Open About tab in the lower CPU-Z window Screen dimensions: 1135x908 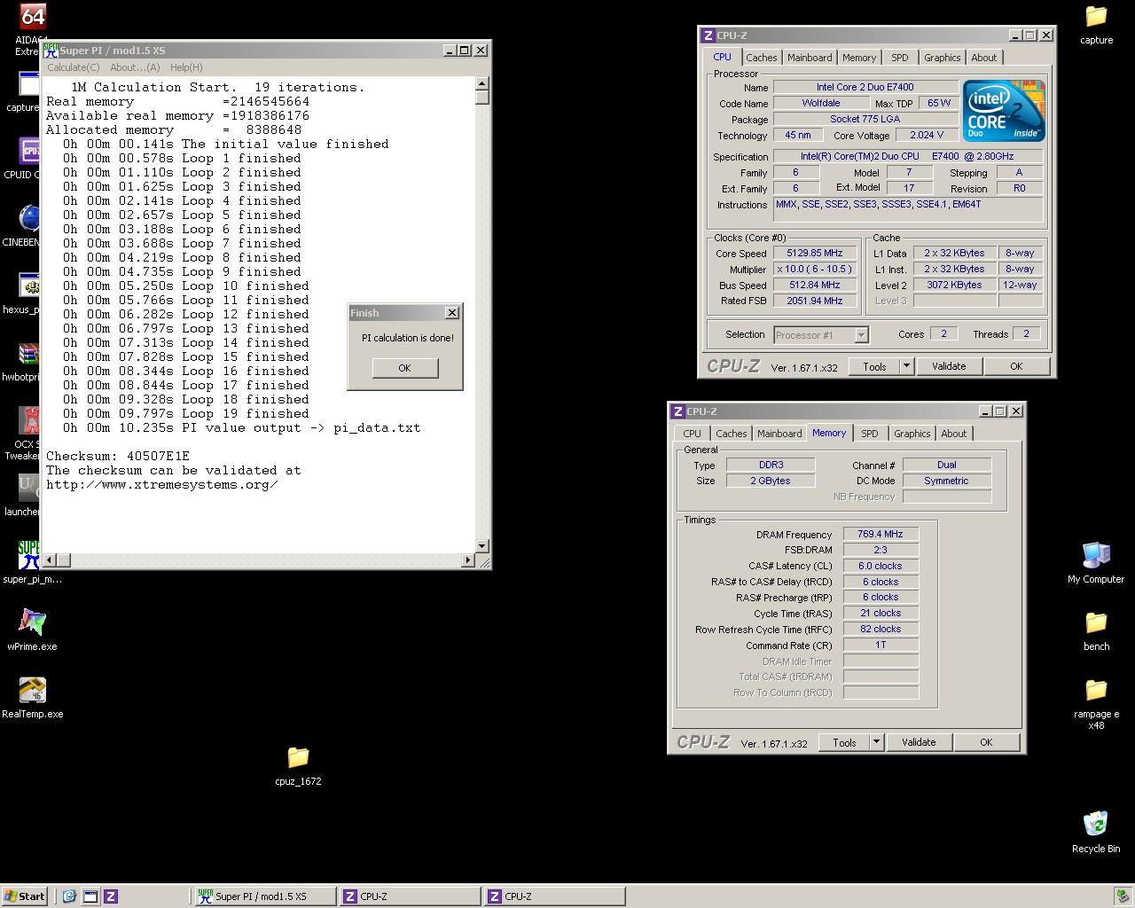click(953, 434)
